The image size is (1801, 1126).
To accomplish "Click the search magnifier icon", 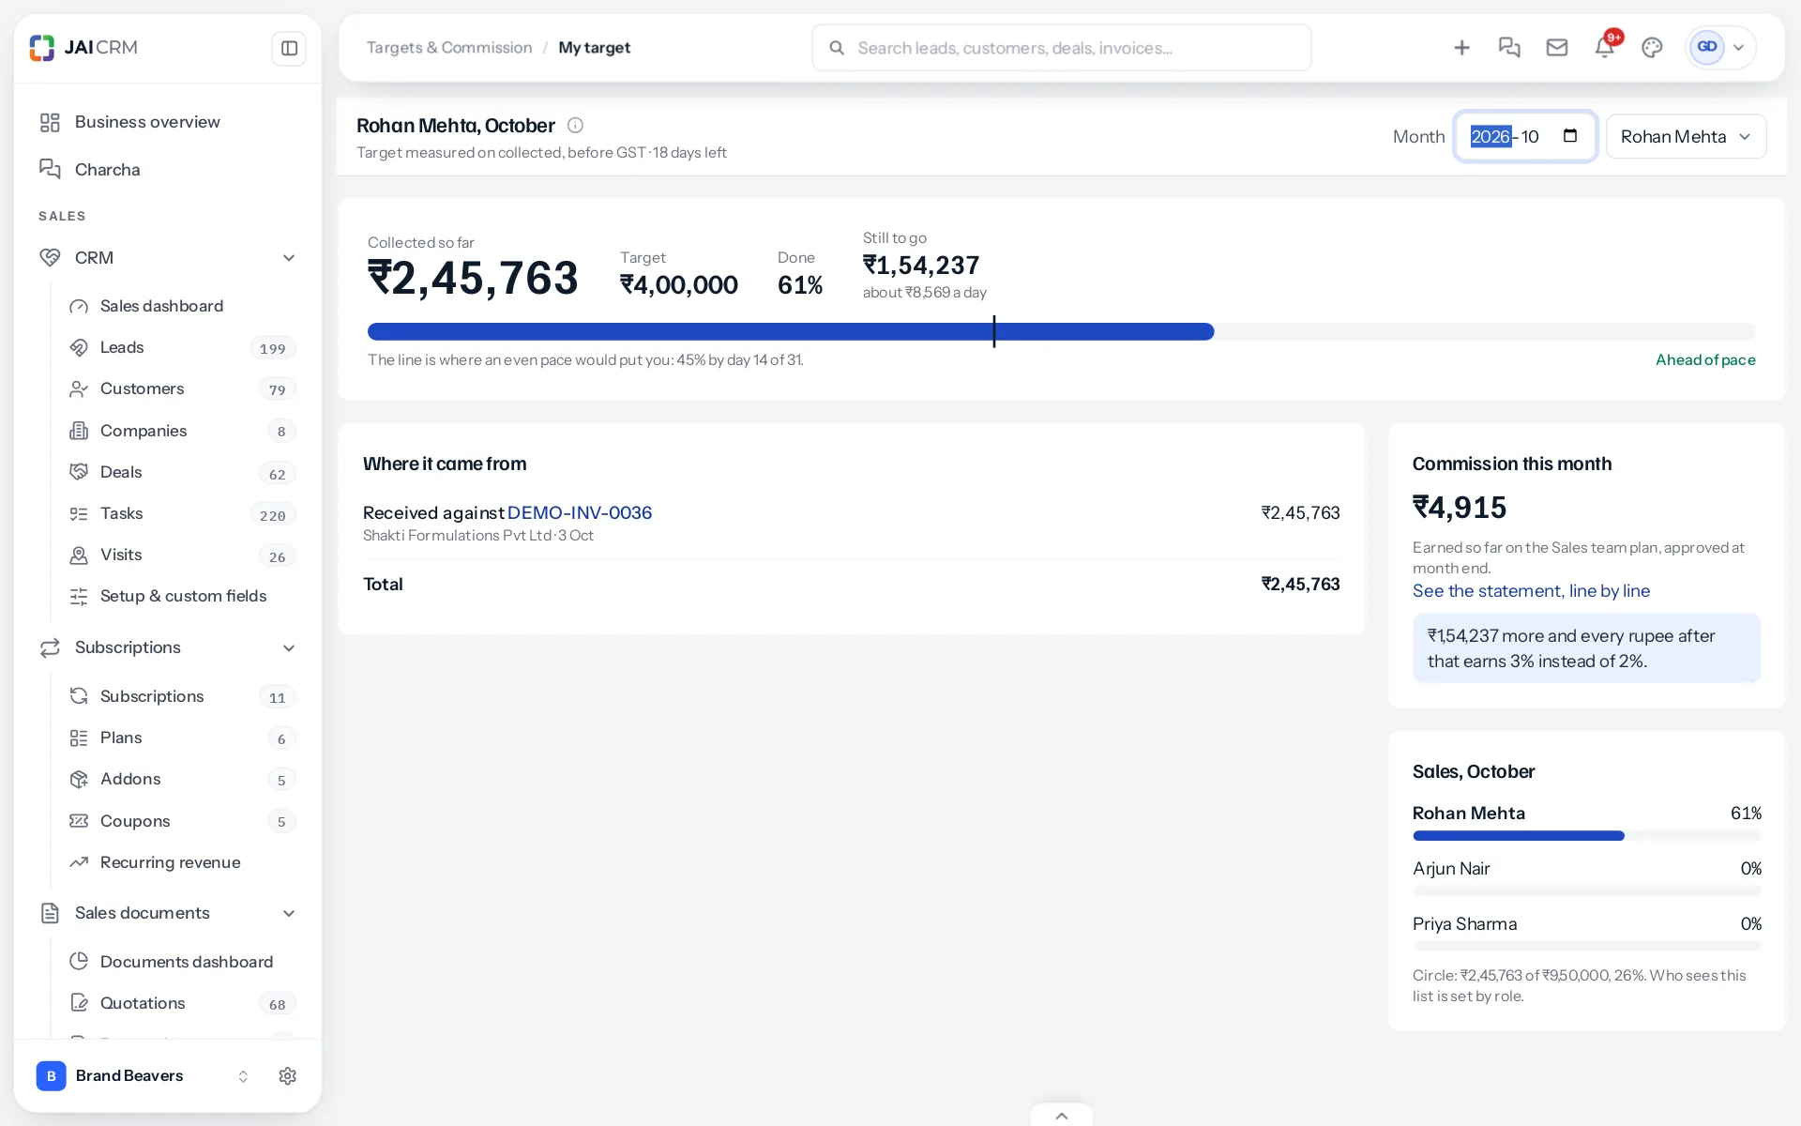I will point(837,48).
